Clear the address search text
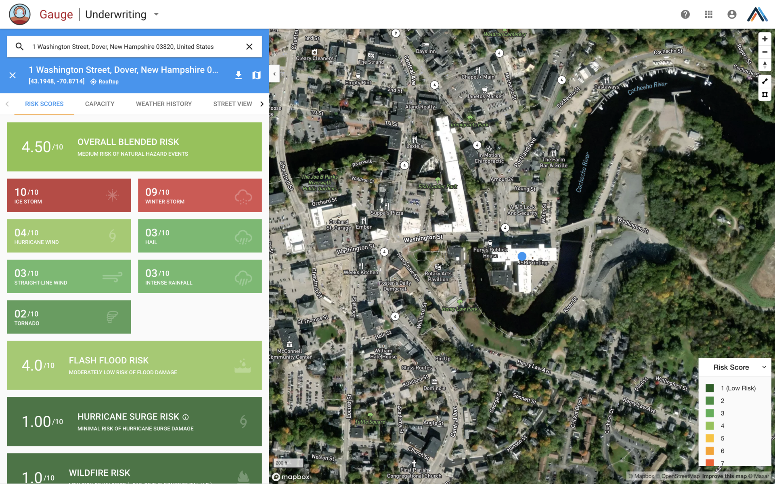 click(249, 47)
